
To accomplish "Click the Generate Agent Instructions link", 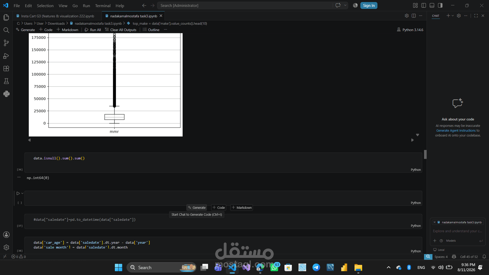I will pos(456,130).
